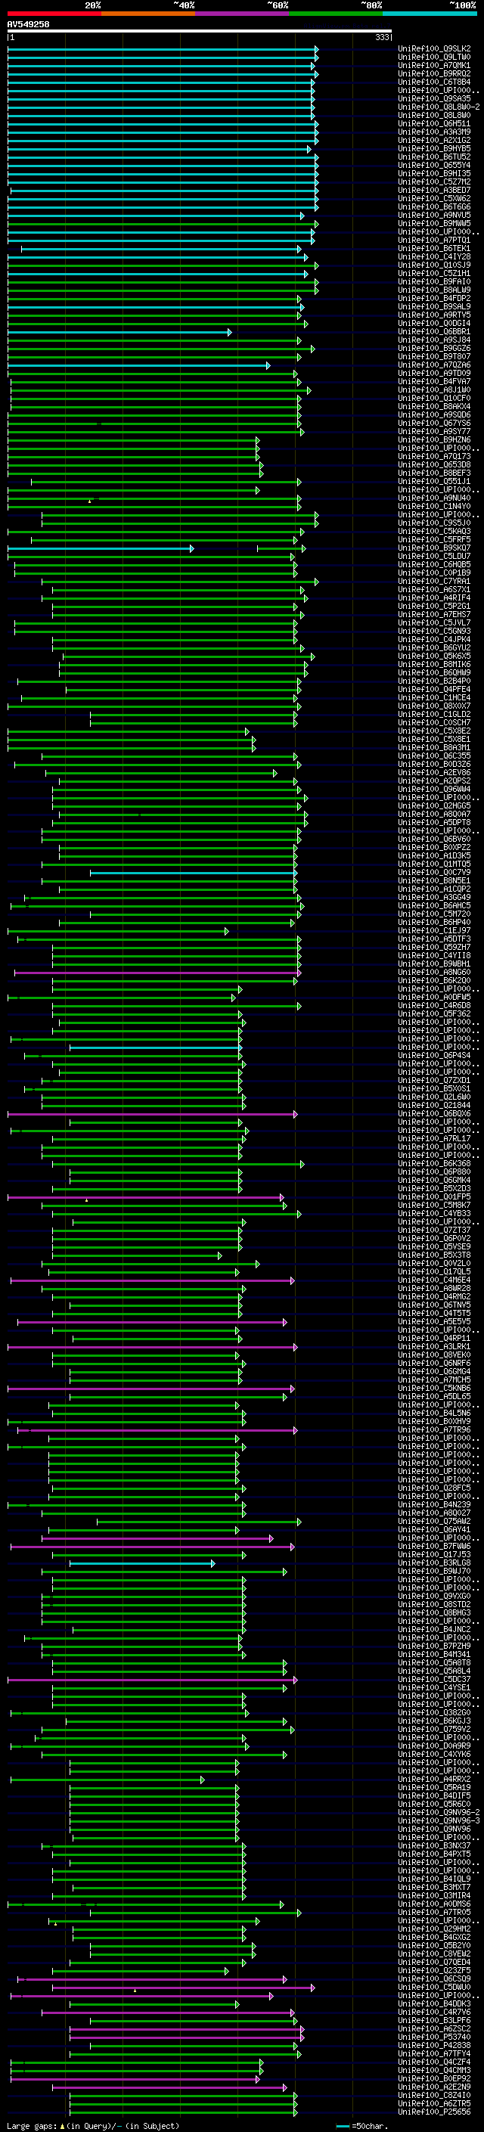Click the UniRef100_C5JVL7 label
Viewport: 484px width, 2132px height.
pyautogui.click(x=434, y=622)
